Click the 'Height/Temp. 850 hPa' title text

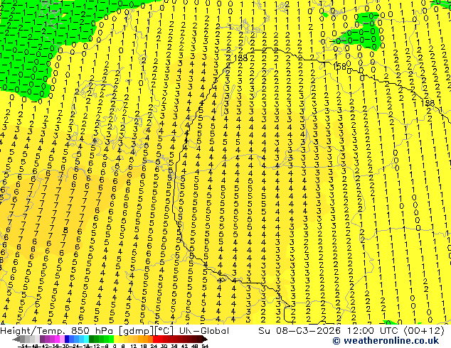(58, 331)
